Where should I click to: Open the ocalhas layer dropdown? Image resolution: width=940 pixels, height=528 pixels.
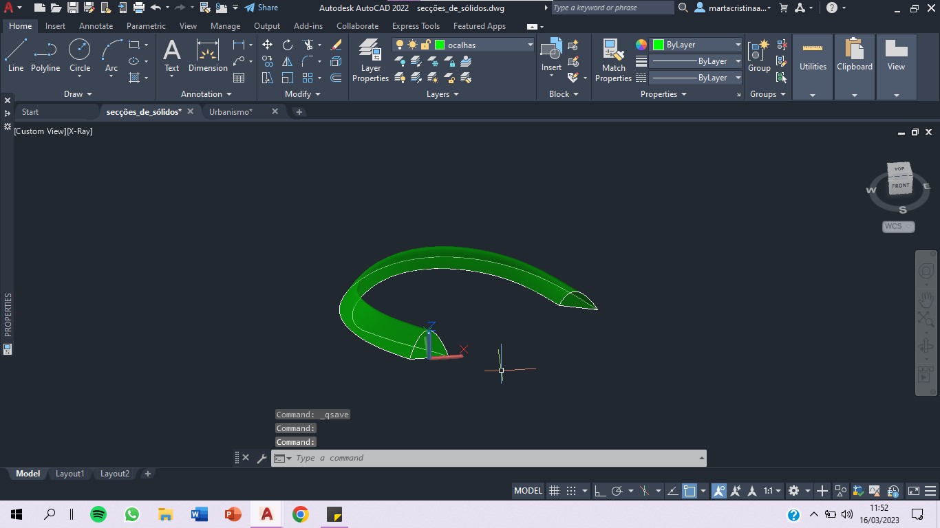(x=530, y=45)
